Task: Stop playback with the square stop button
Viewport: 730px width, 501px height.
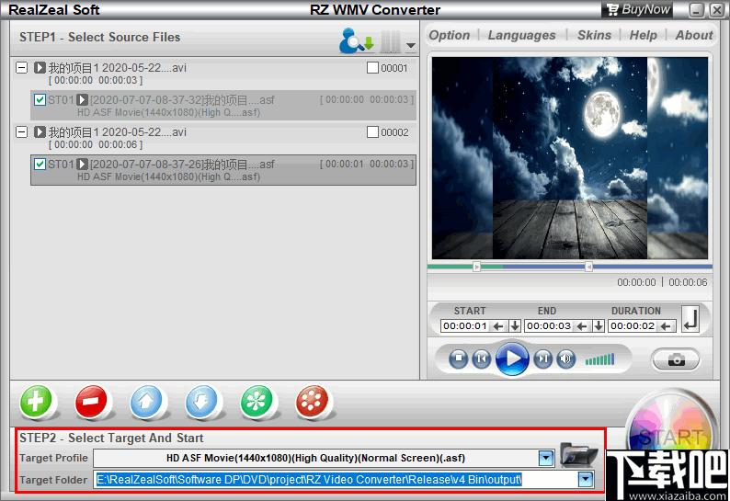Action: click(x=459, y=359)
